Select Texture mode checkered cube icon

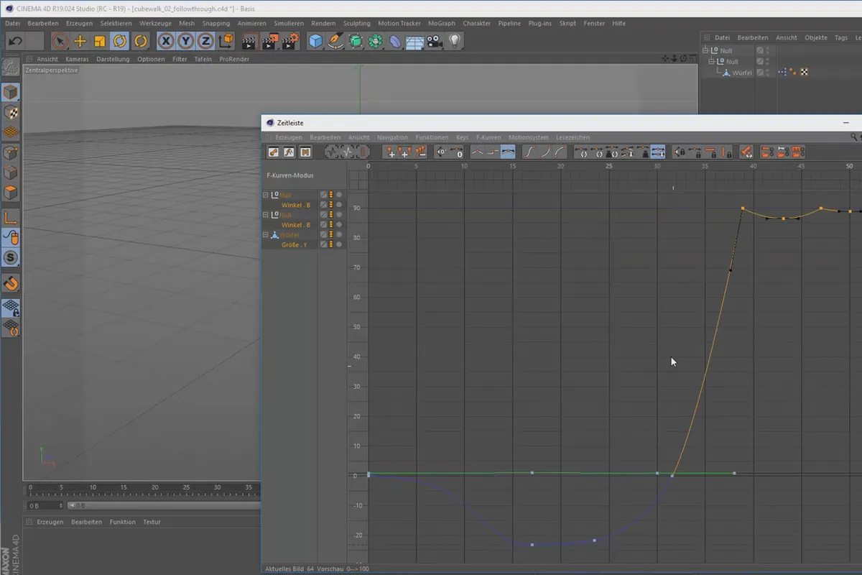click(x=11, y=113)
